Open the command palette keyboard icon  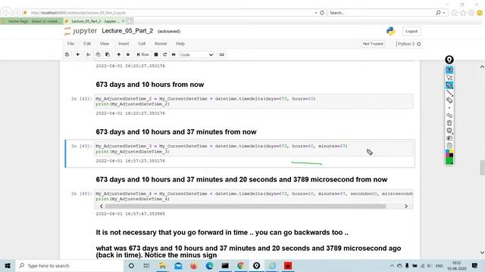222,54
